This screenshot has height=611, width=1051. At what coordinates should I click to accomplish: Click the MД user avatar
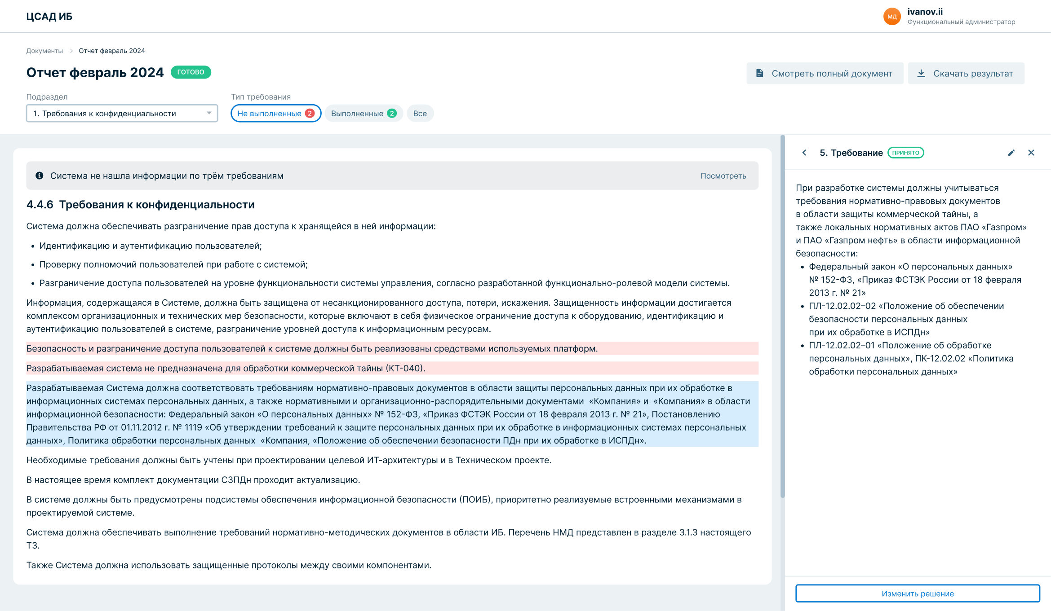pyautogui.click(x=891, y=17)
